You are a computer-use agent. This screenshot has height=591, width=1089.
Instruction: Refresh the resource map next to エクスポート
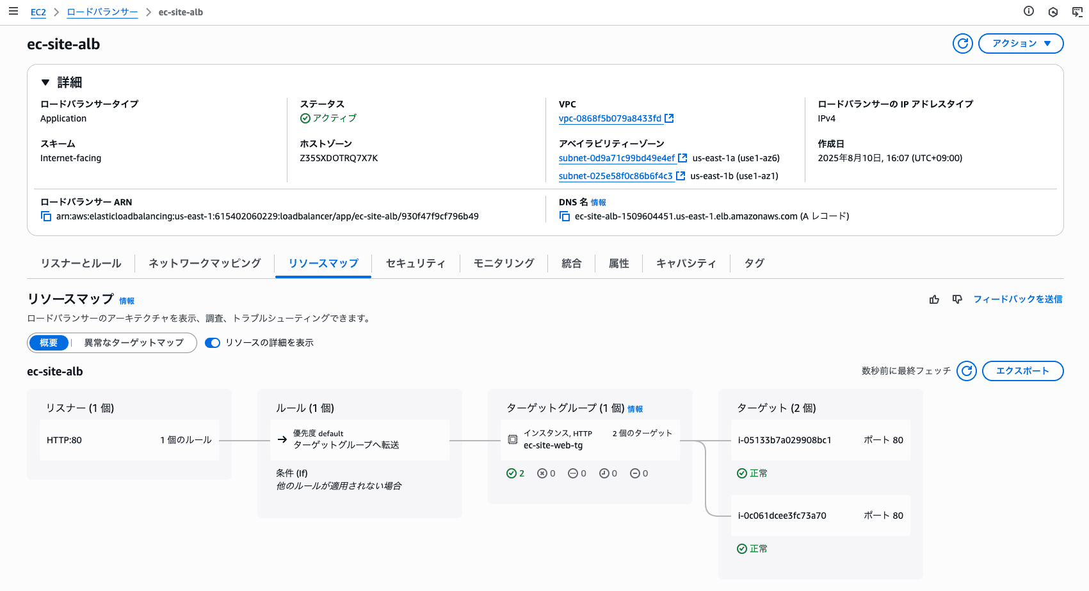pos(966,371)
